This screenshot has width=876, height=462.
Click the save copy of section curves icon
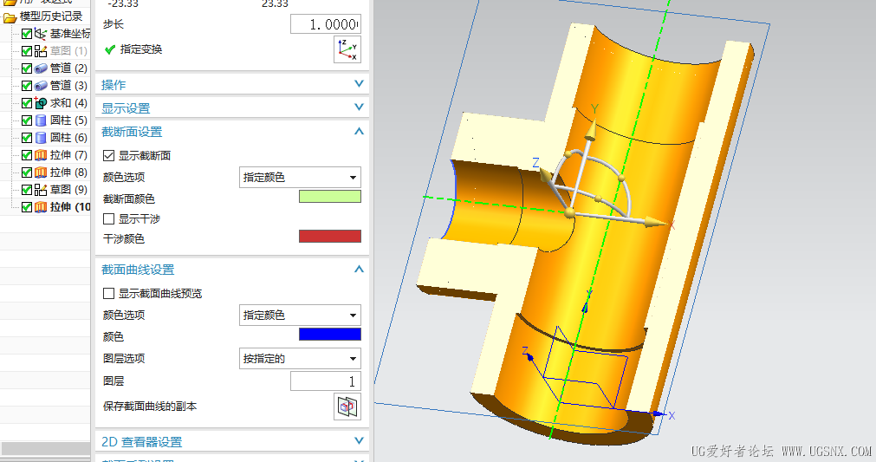[x=347, y=407]
